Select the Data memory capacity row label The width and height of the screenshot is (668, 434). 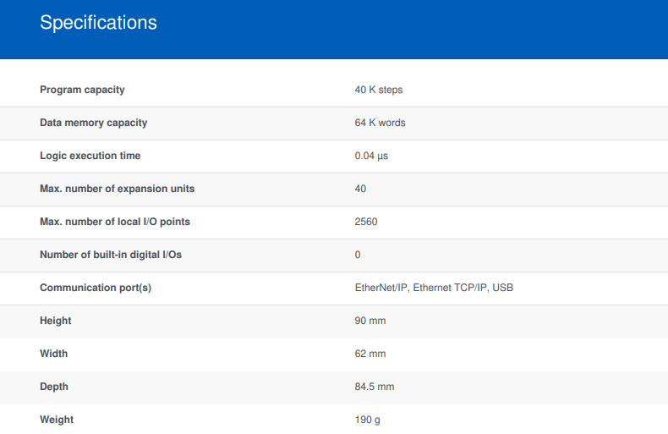(94, 123)
